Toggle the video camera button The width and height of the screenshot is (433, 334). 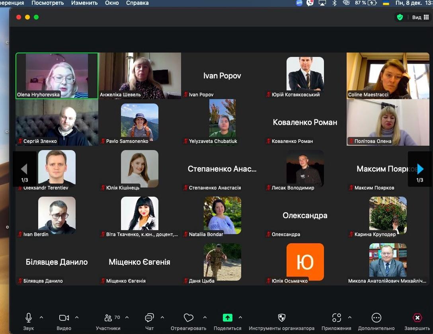64,318
